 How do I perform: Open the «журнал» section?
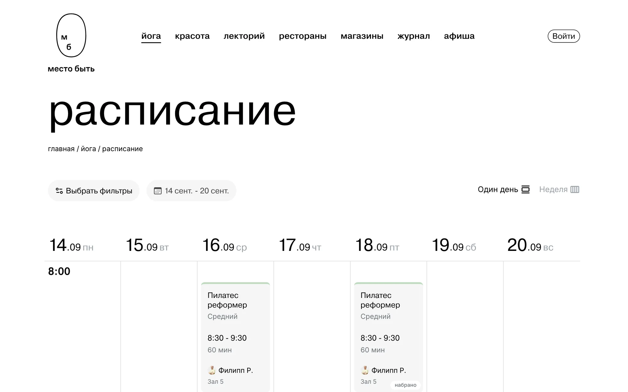(x=414, y=36)
